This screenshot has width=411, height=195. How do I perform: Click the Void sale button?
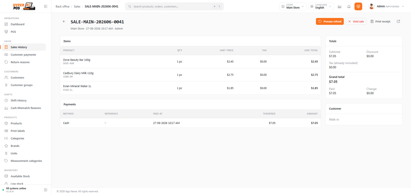[356, 21]
